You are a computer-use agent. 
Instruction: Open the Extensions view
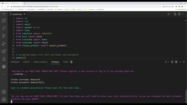4,51
